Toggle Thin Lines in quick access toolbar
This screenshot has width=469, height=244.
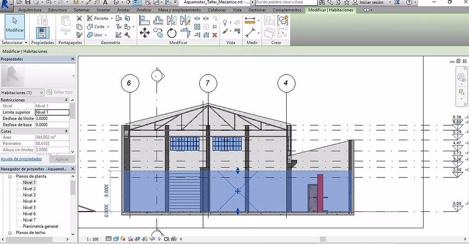(137, 2)
